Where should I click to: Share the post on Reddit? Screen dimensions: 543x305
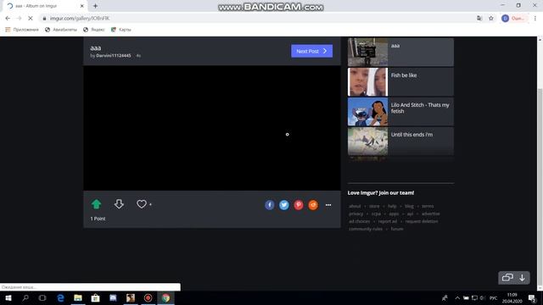[313, 205]
